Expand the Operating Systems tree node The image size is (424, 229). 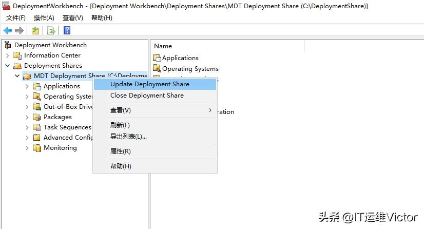(27, 97)
